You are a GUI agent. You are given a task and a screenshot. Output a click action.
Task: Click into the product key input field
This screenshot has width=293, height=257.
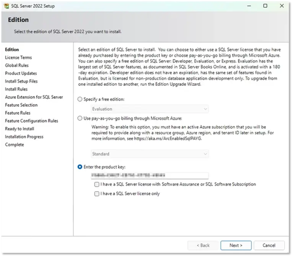[x=150, y=176]
